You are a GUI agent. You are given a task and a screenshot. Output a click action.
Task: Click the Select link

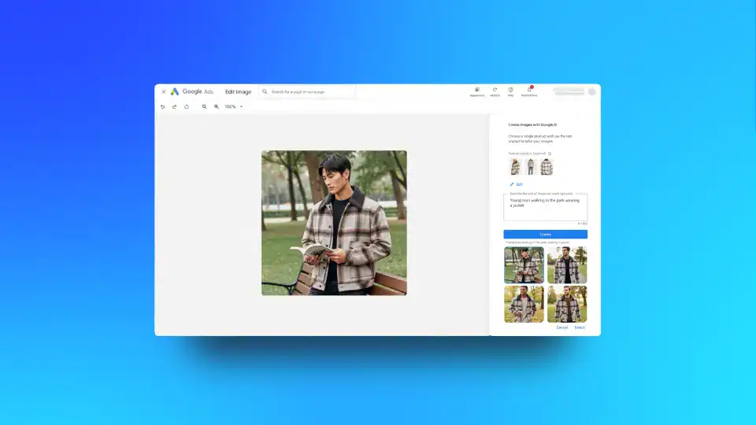[580, 327]
